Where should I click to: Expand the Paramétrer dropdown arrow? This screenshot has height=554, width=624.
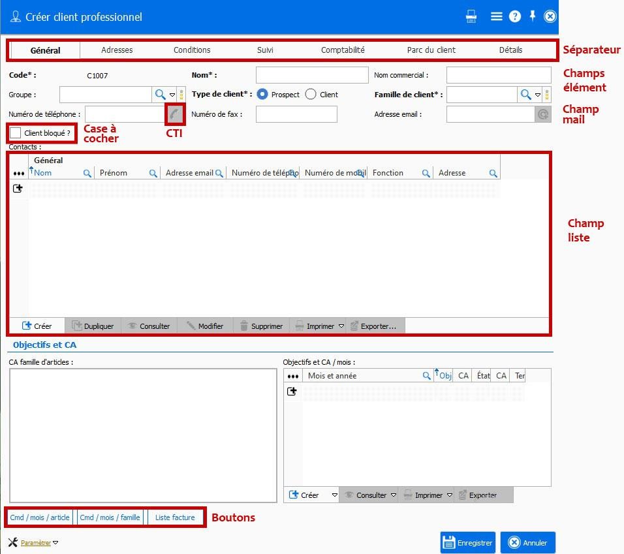(55, 543)
